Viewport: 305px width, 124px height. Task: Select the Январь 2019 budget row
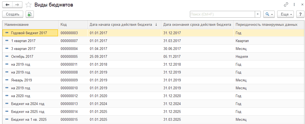22,80
